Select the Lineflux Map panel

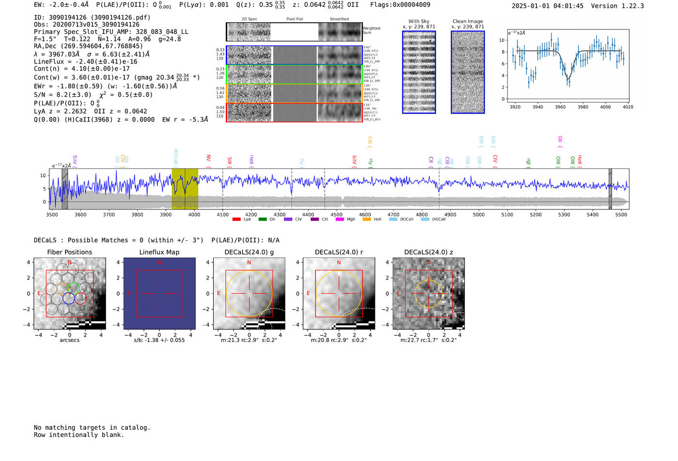click(159, 294)
